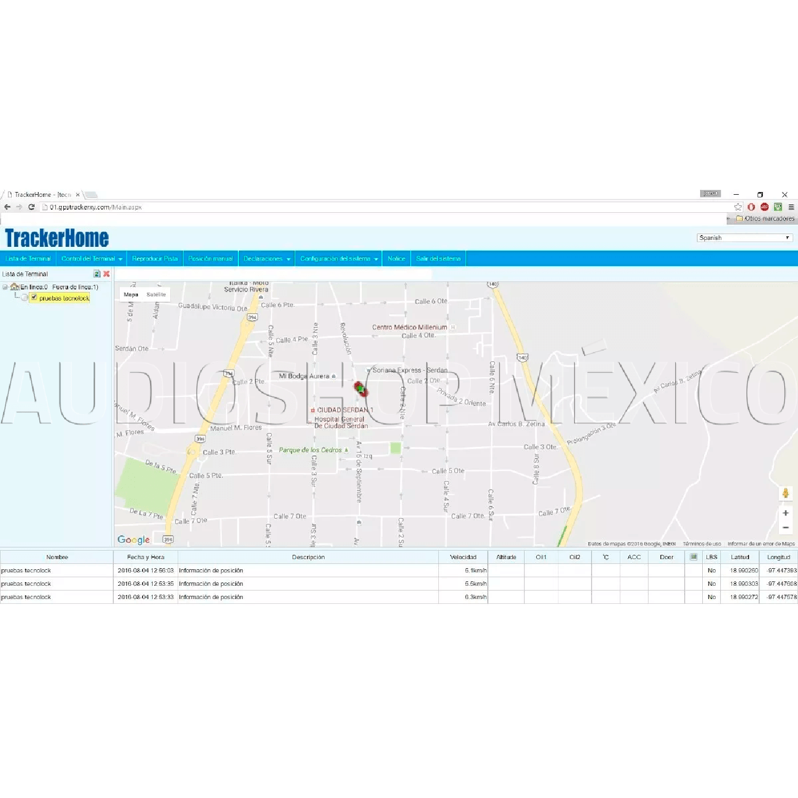
Task: Expand the Declaraciones menu
Action: coord(267,259)
